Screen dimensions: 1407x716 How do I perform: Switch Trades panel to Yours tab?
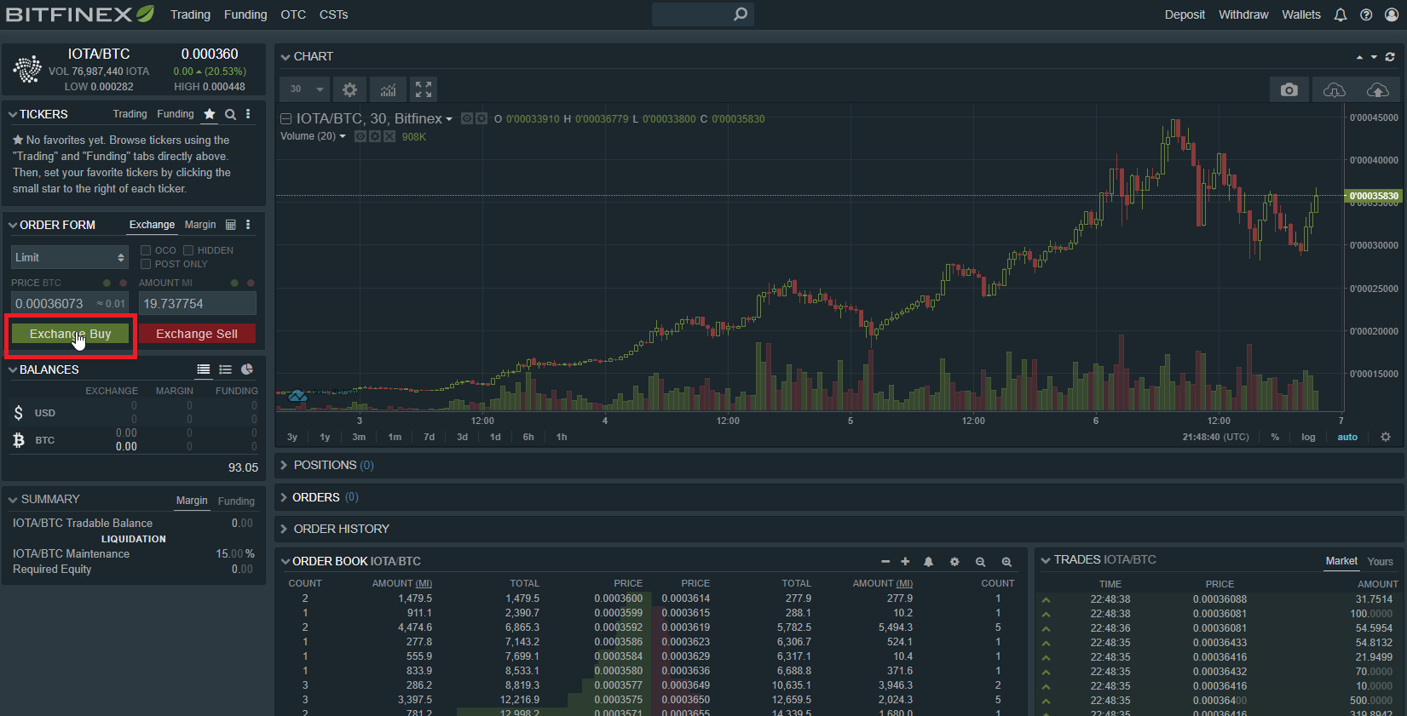pos(1381,561)
